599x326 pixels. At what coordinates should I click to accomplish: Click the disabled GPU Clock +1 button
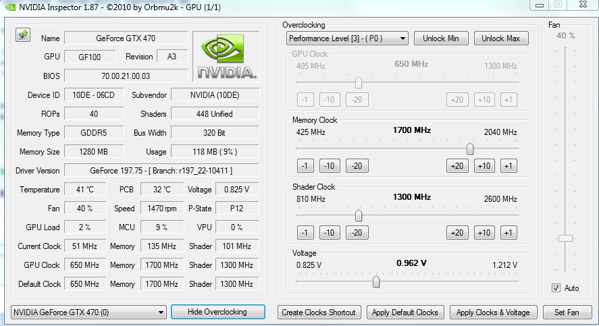pos(509,100)
